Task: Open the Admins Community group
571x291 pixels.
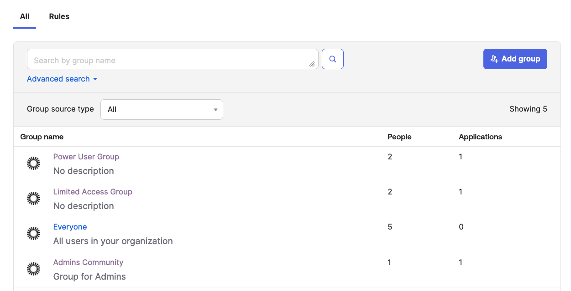Action: pos(88,262)
